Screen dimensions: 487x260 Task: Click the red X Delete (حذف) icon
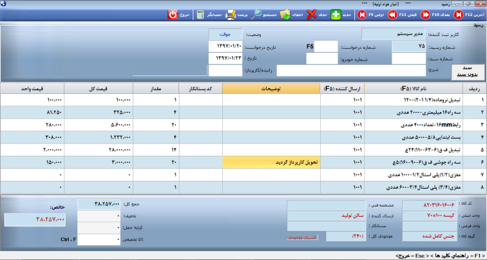click(312, 14)
